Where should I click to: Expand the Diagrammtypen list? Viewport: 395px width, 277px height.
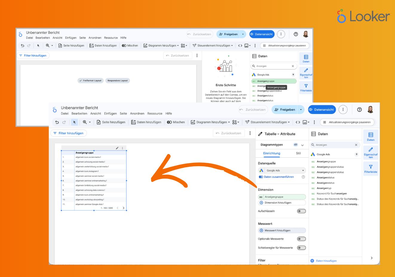pos(302,144)
